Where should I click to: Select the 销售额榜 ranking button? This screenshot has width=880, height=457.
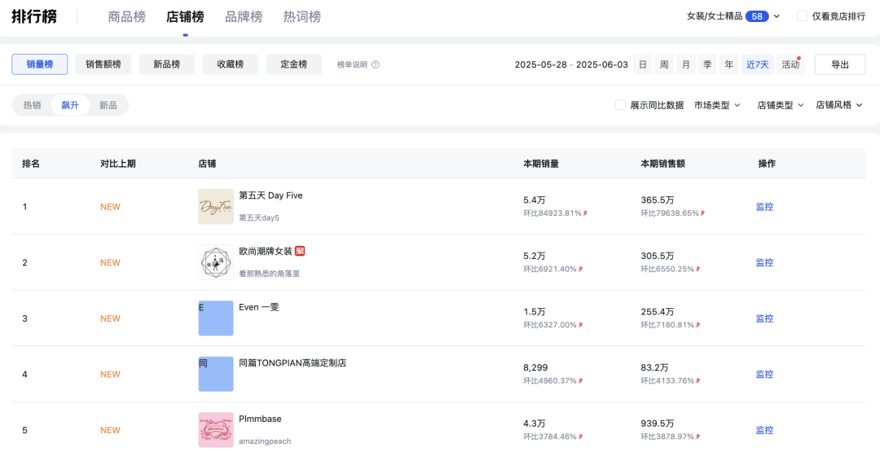103,64
